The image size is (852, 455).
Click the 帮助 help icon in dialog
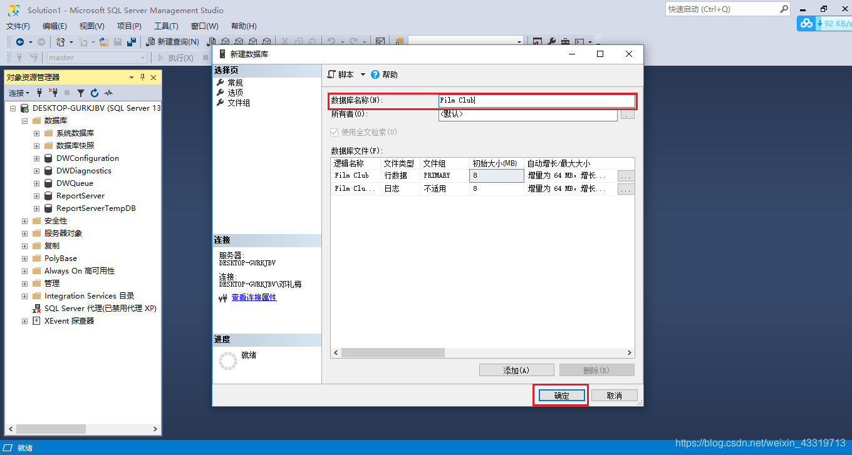375,74
